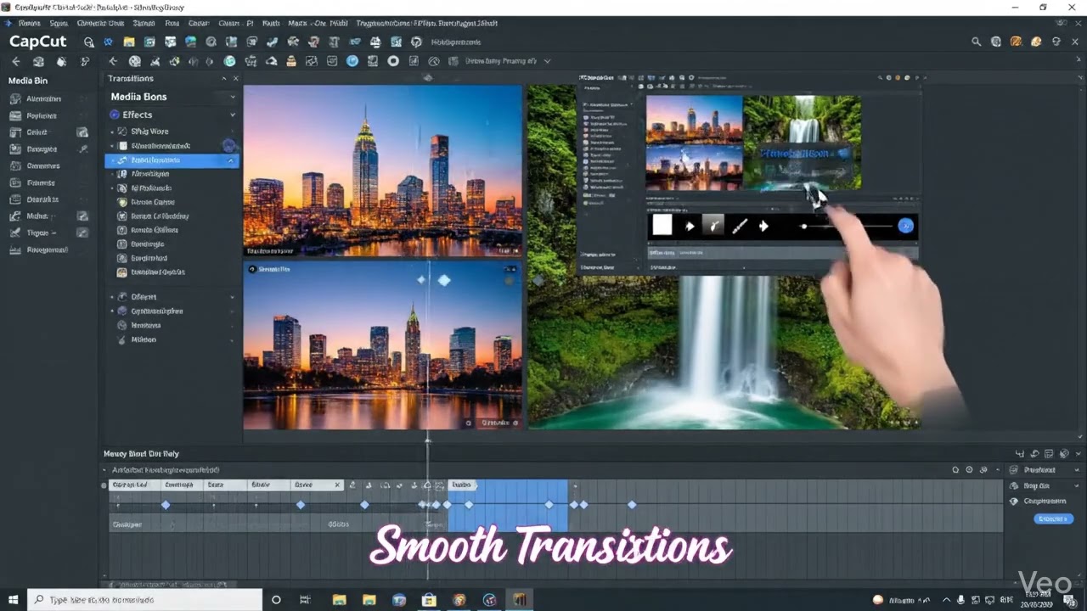1087x611 pixels.
Task: Open the Media Bons dropdown arrow
Action: pyautogui.click(x=233, y=97)
